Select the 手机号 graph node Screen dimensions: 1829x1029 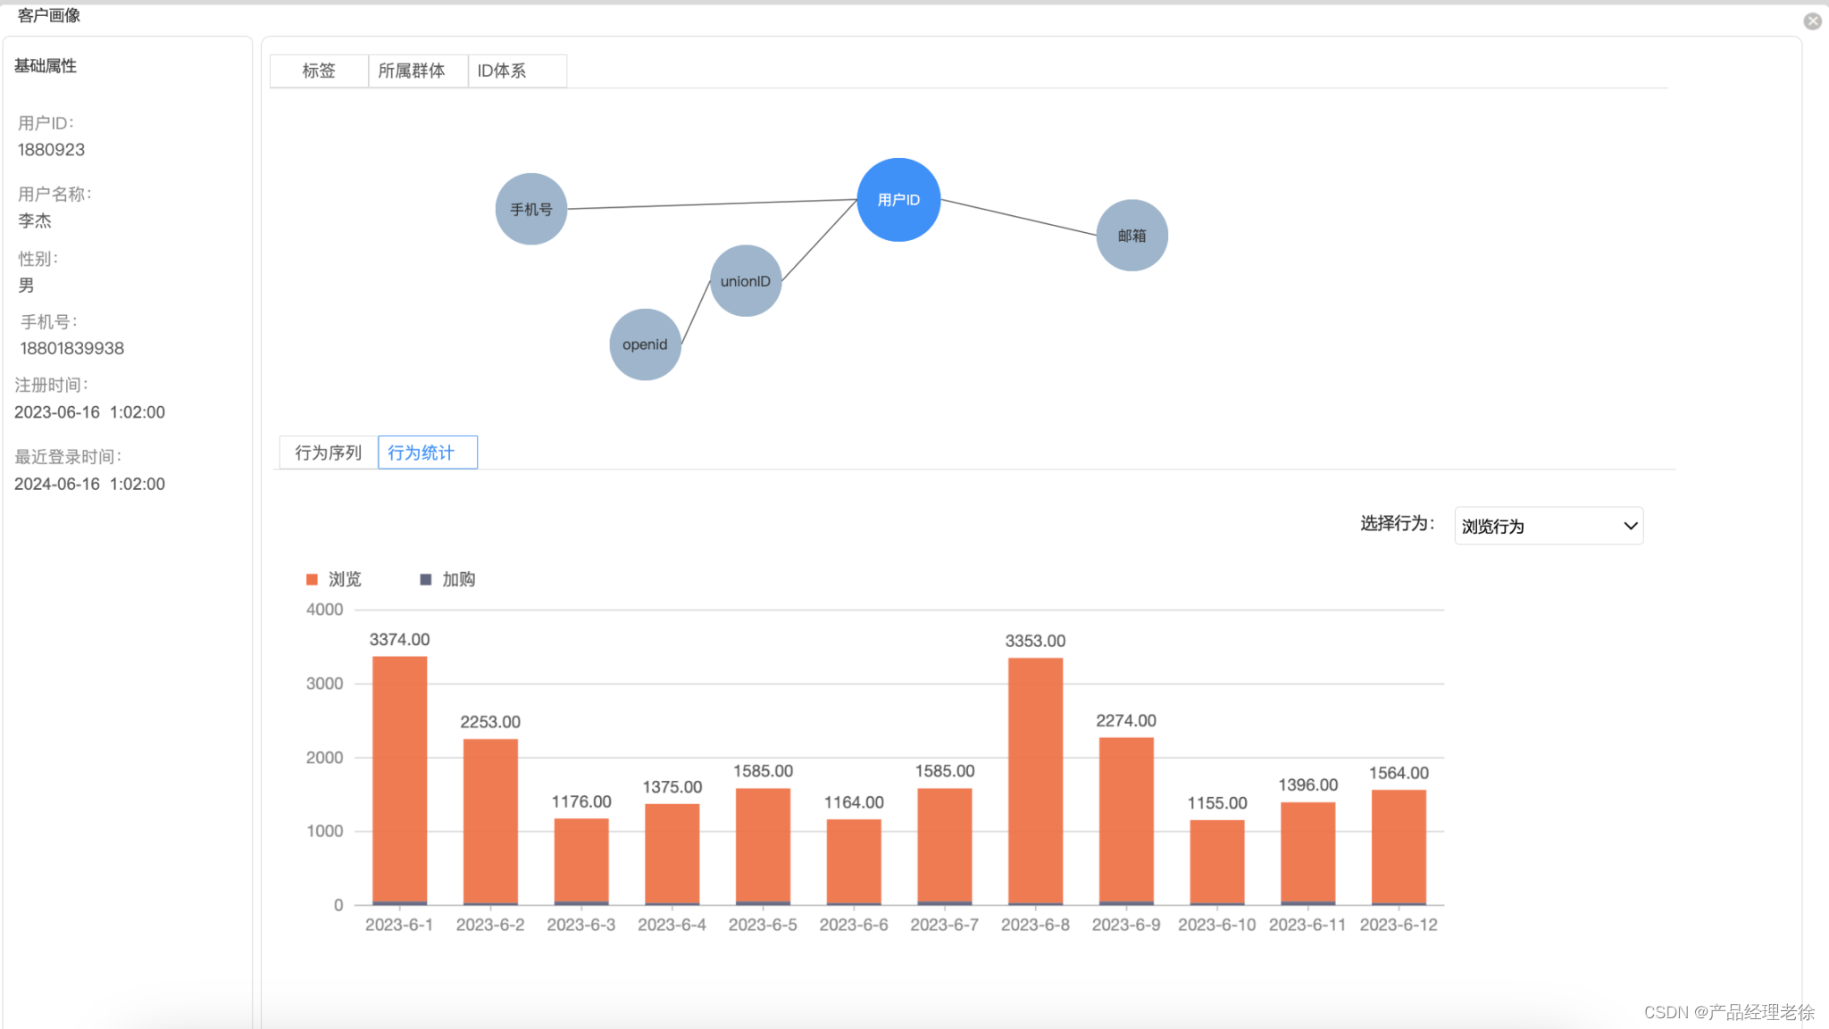(x=531, y=209)
